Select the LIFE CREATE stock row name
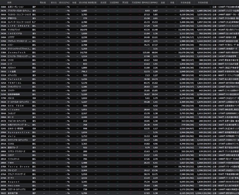Viewport: 239px width, 195px height. [19, 26]
